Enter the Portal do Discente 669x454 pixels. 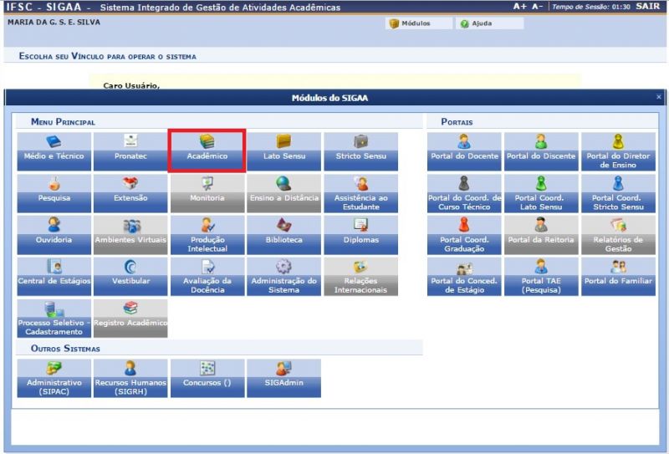point(541,151)
